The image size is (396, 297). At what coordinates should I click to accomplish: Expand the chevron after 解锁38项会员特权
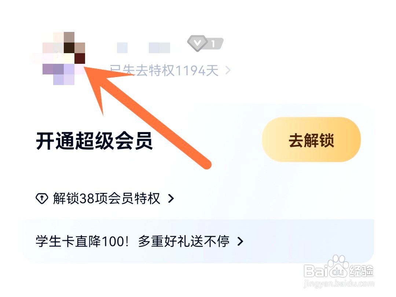tap(171, 198)
